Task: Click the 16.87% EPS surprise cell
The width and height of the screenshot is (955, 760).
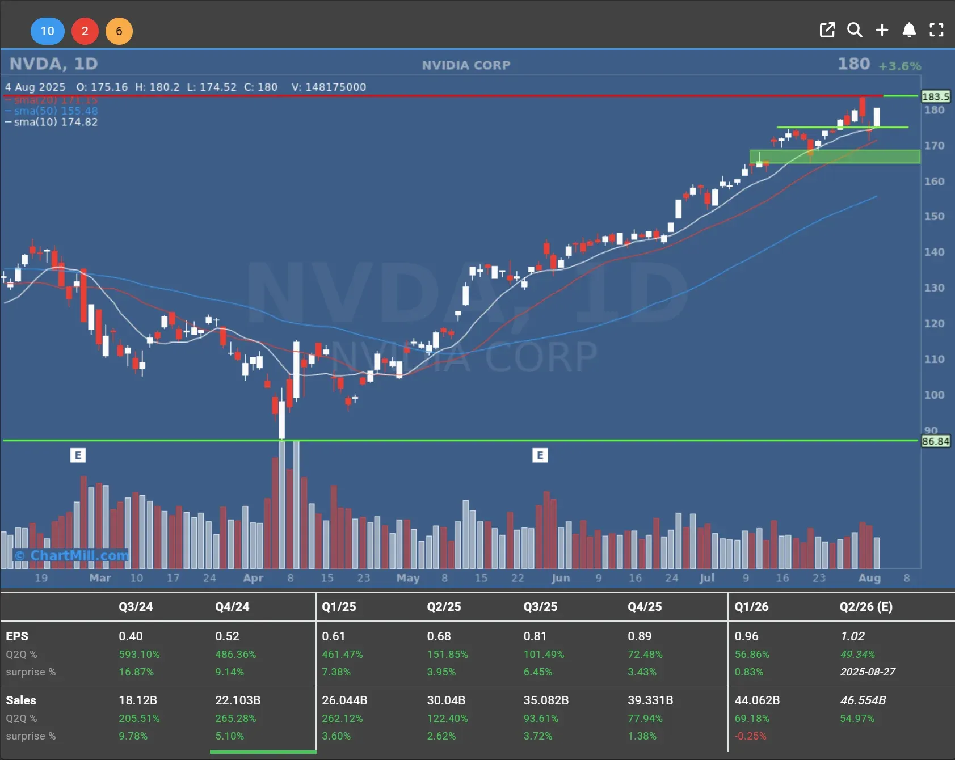Action: pos(136,672)
